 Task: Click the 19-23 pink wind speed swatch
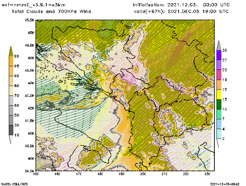(219, 75)
